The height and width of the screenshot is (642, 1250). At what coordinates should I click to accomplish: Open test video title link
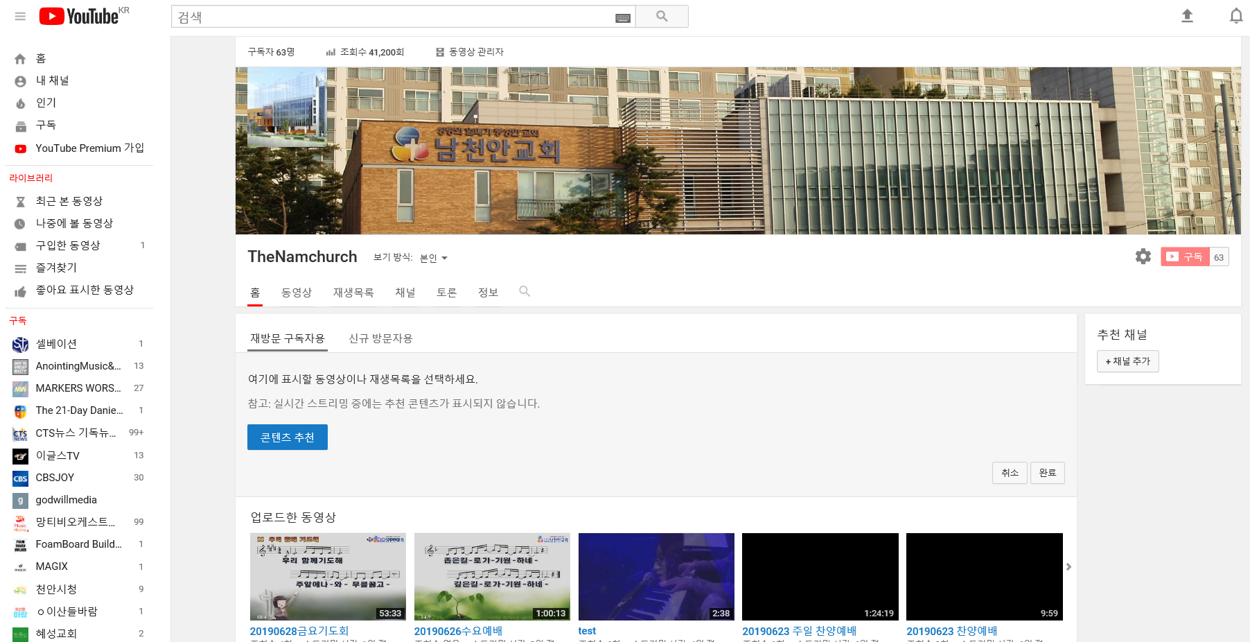[587, 631]
